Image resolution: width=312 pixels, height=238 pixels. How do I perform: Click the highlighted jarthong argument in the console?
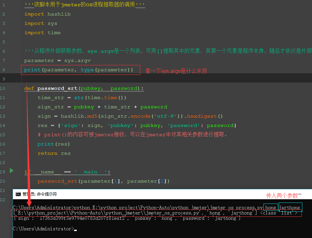(290, 207)
